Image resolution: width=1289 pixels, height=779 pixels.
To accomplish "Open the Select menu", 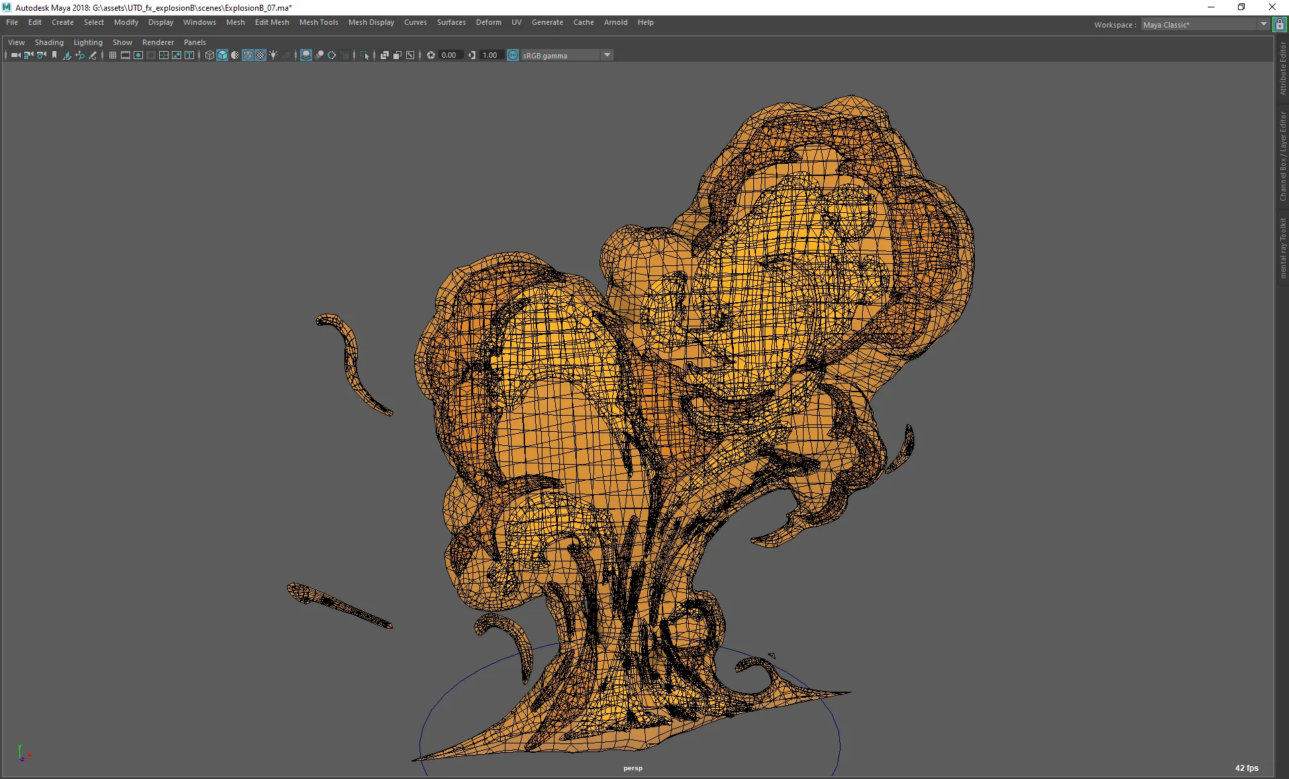I will tap(94, 22).
